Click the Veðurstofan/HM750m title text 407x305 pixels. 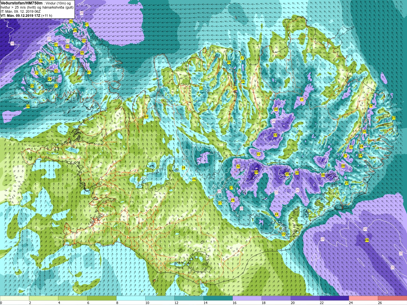(21, 3)
